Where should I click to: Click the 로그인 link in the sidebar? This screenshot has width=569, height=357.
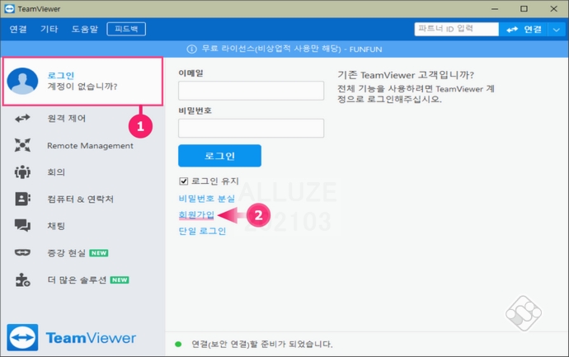pos(60,75)
